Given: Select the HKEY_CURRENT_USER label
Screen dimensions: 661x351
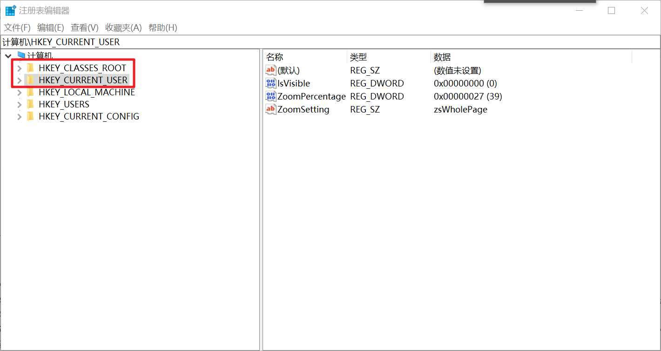Looking at the screenshot, I should [83, 80].
